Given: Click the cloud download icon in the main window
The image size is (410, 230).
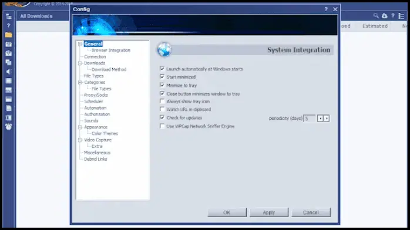Looking at the screenshot, I should pos(384,16).
